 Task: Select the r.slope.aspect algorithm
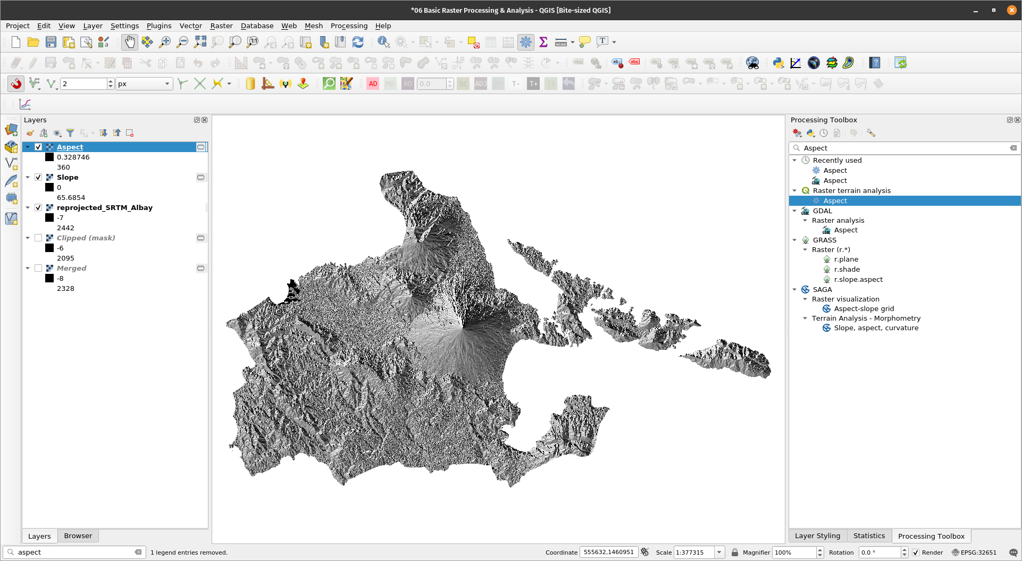coord(858,279)
